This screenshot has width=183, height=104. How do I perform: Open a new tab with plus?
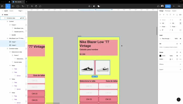[x=26, y=2]
